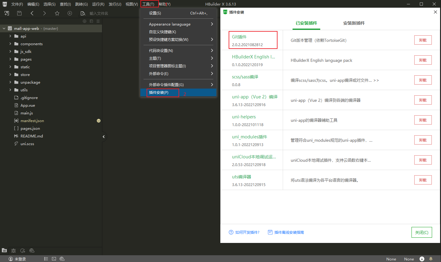Click the file search magnifier icon

tap(83, 13)
